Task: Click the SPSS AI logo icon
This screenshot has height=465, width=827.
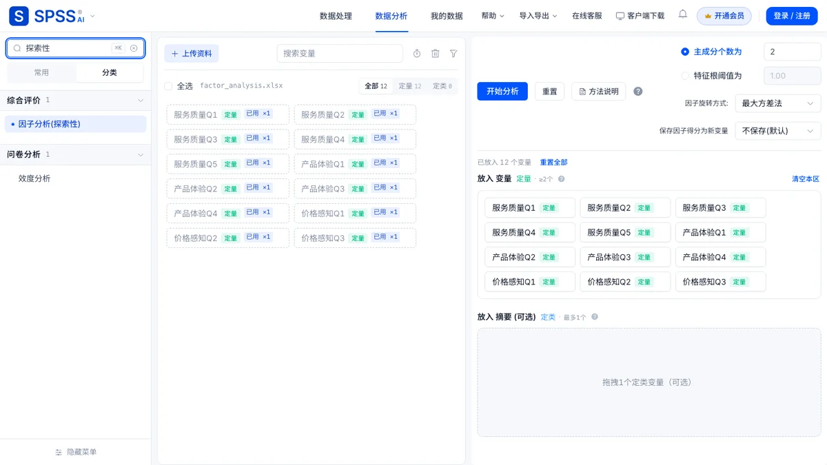Action: tap(19, 16)
